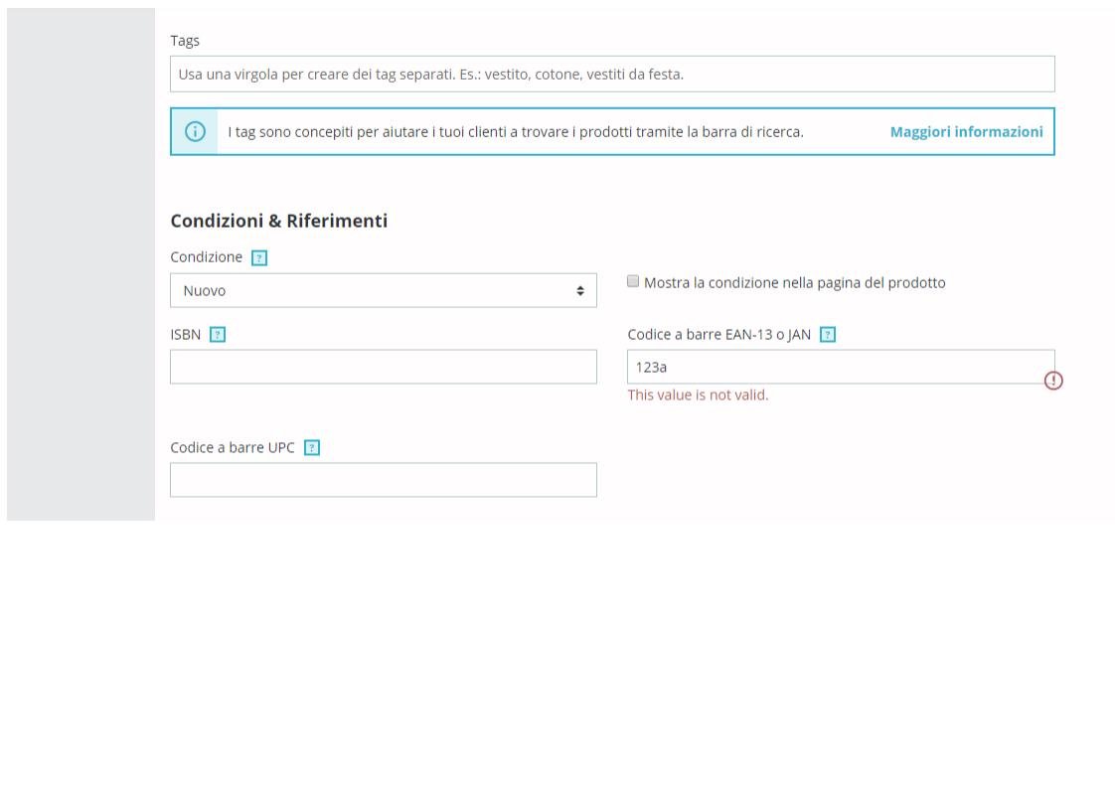Click the EAN-13 field containing 123a
The width and height of the screenshot is (1115, 788).
pyautogui.click(x=841, y=367)
